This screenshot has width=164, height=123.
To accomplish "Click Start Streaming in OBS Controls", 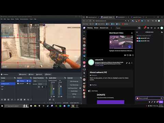I will pyautogui.click(x=74, y=81).
